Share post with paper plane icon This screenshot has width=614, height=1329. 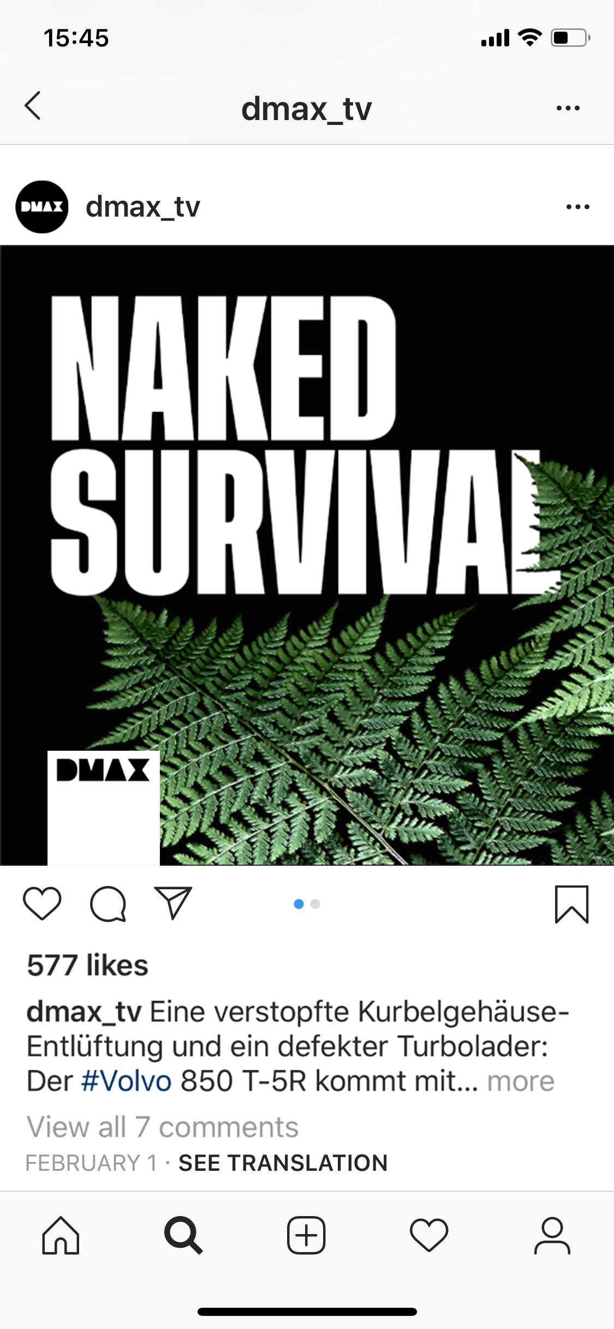173,903
